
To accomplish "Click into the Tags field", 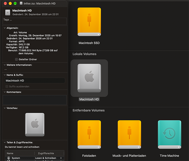I will click(x=35, y=21).
